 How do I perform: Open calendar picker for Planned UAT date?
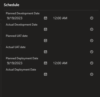[45, 41]
